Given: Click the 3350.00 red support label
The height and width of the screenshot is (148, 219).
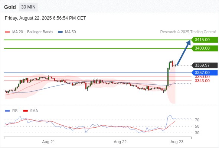Looking at the screenshot, I should pyautogui.click(x=202, y=77).
